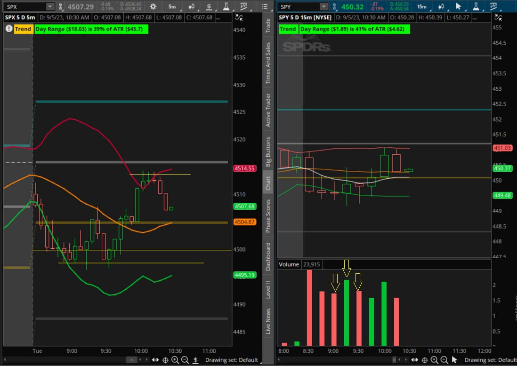Open Times And Sales sidebar tab
The image size is (517, 366).
pyautogui.click(x=268, y=63)
